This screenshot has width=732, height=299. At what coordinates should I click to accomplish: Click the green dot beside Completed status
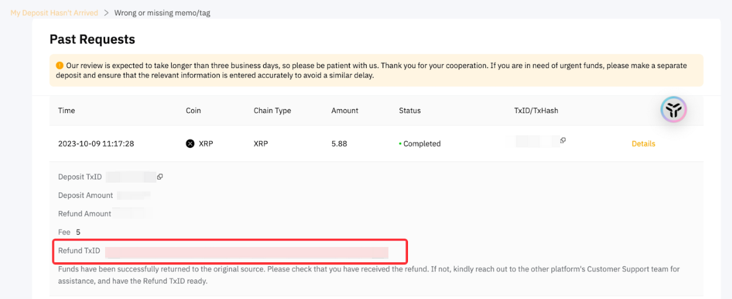point(400,144)
